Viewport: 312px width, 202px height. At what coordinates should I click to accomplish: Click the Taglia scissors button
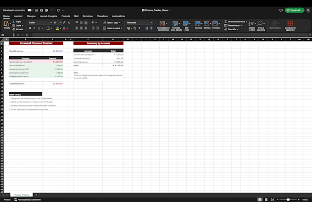point(17,21)
